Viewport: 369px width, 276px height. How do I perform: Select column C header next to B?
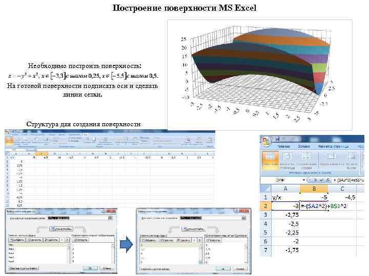[342, 189]
